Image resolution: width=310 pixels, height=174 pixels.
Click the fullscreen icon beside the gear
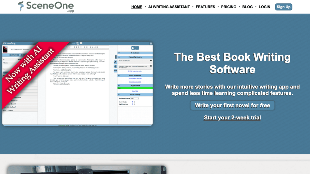[137, 48]
